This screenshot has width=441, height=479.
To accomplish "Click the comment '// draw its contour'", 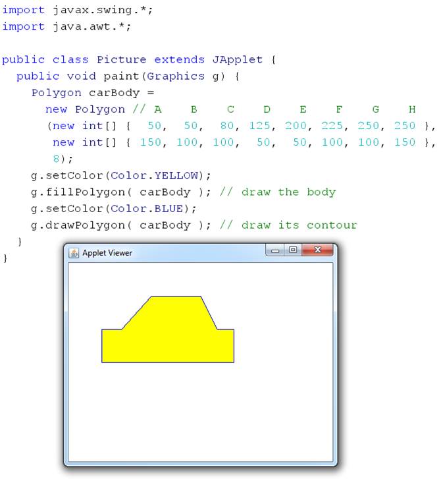I will 288,225.
